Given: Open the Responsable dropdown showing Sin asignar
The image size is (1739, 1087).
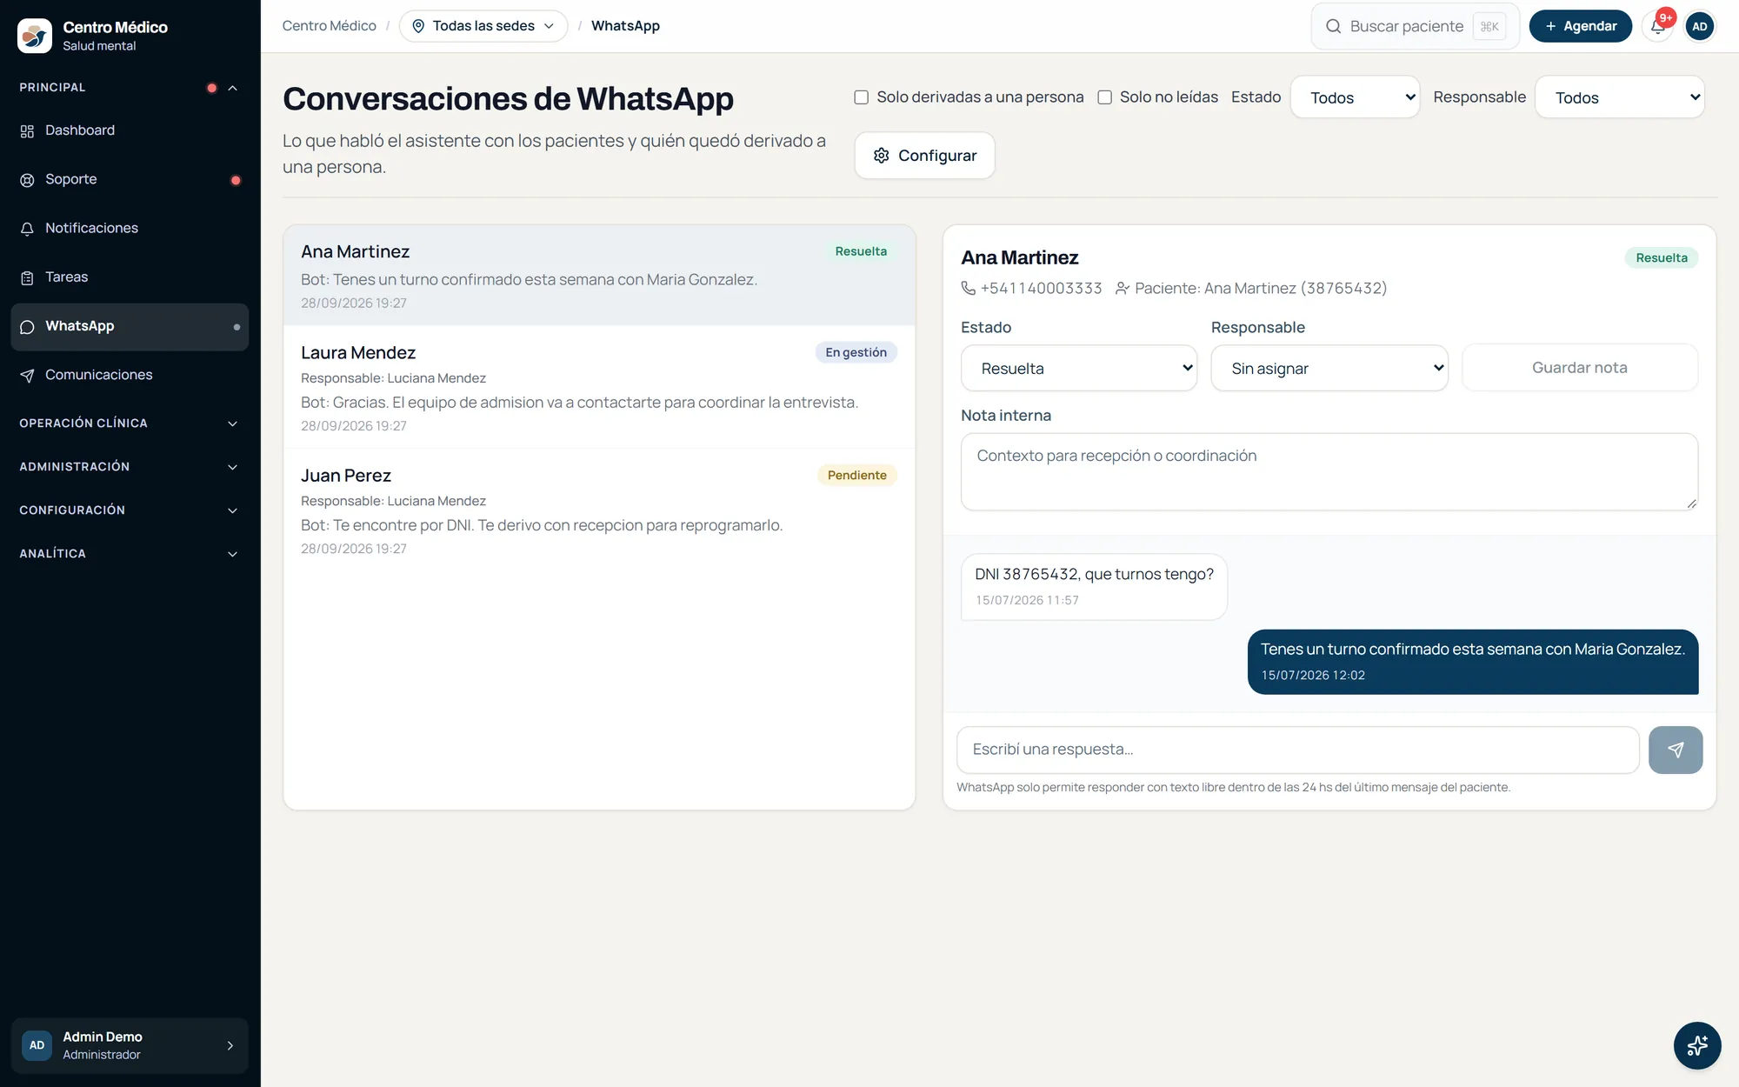Looking at the screenshot, I should [x=1329, y=368].
